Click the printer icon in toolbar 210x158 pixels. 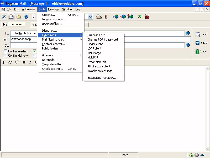[x=99, y=17]
